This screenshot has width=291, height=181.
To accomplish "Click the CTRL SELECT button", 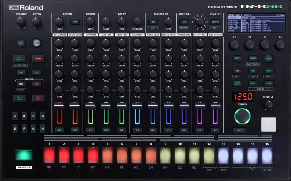I will tap(237, 83).
